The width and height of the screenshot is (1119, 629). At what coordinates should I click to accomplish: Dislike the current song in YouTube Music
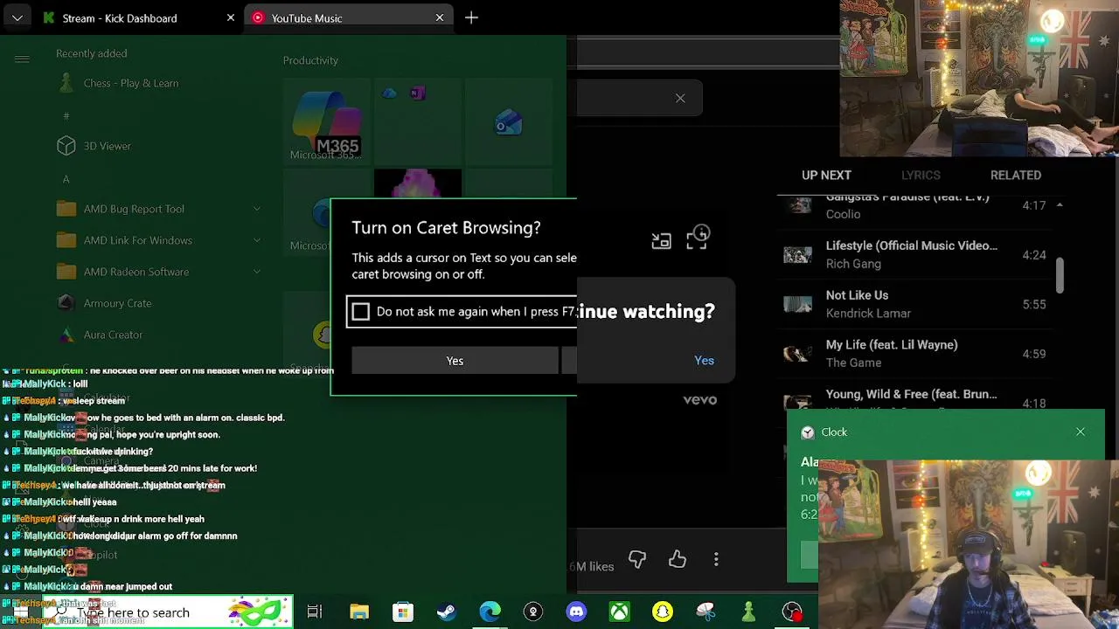pyautogui.click(x=636, y=559)
